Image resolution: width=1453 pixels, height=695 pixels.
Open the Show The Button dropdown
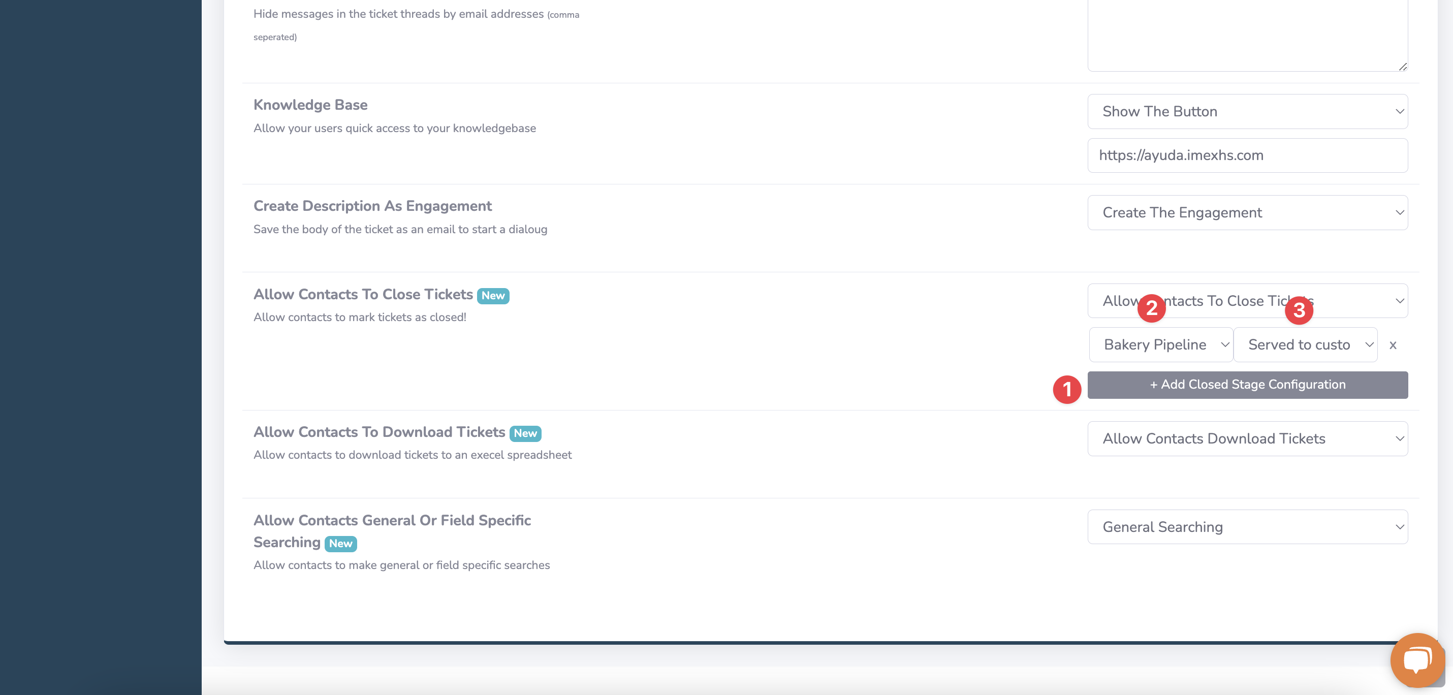(x=1247, y=112)
